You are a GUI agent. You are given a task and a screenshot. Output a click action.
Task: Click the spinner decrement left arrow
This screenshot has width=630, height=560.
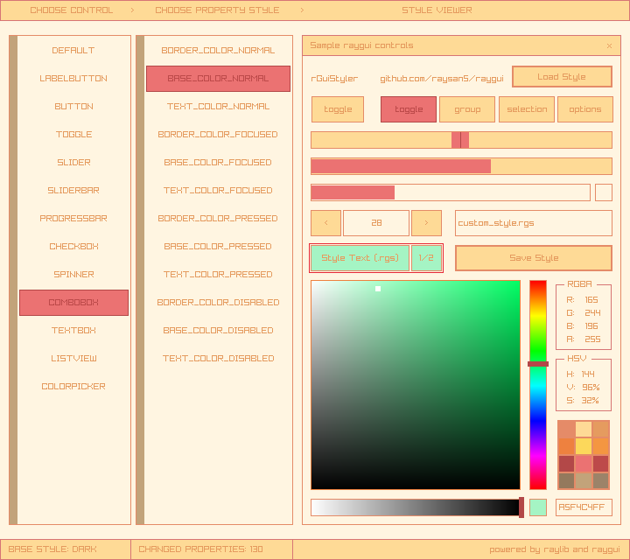point(325,223)
